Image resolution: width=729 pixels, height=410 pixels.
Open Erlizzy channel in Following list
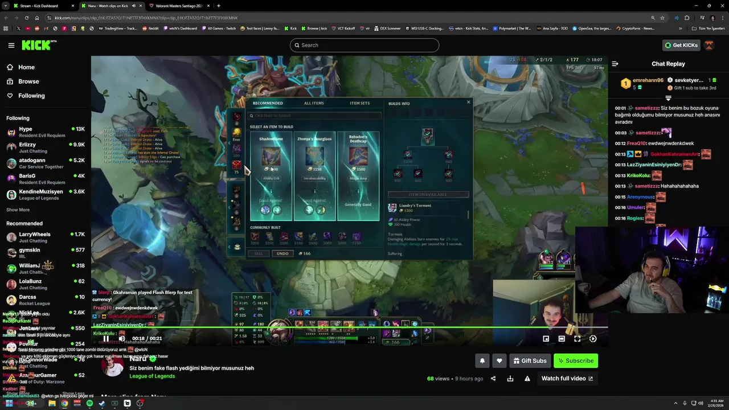pyautogui.click(x=46, y=147)
